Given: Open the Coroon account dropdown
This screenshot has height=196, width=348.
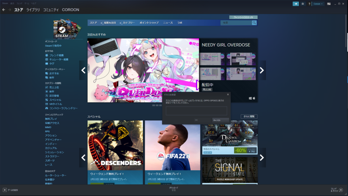Looking at the screenshot, I should tap(318, 4).
